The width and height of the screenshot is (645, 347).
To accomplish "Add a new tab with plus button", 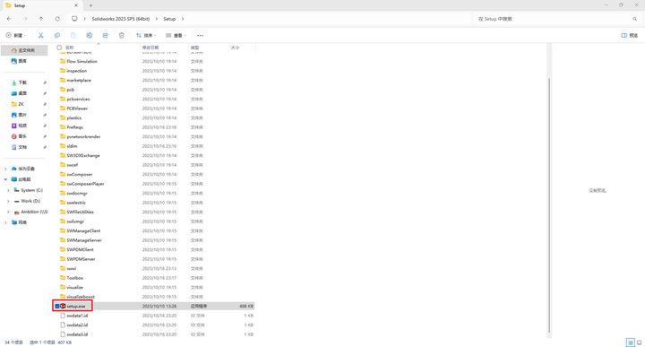I will (90, 5).
